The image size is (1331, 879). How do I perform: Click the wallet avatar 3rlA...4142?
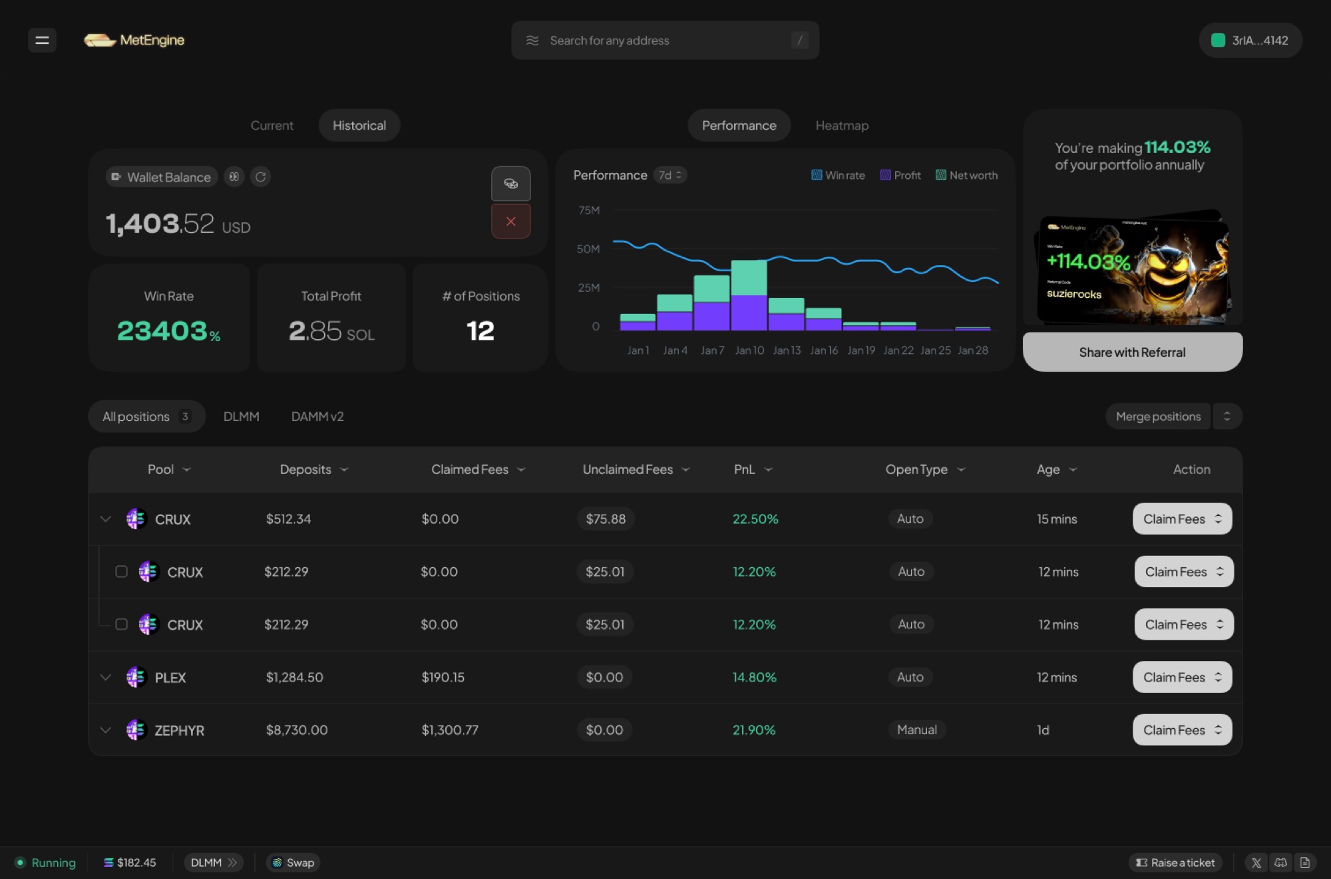point(1250,40)
